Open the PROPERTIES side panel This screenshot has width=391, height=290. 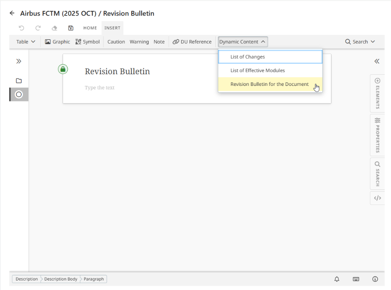tap(377, 135)
